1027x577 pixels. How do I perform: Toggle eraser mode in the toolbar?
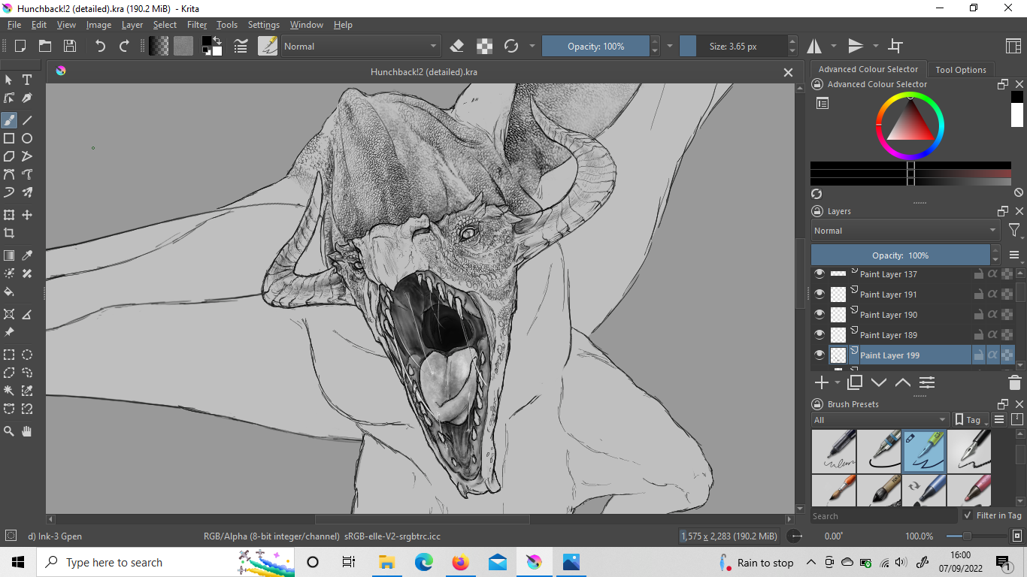coord(456,47)
